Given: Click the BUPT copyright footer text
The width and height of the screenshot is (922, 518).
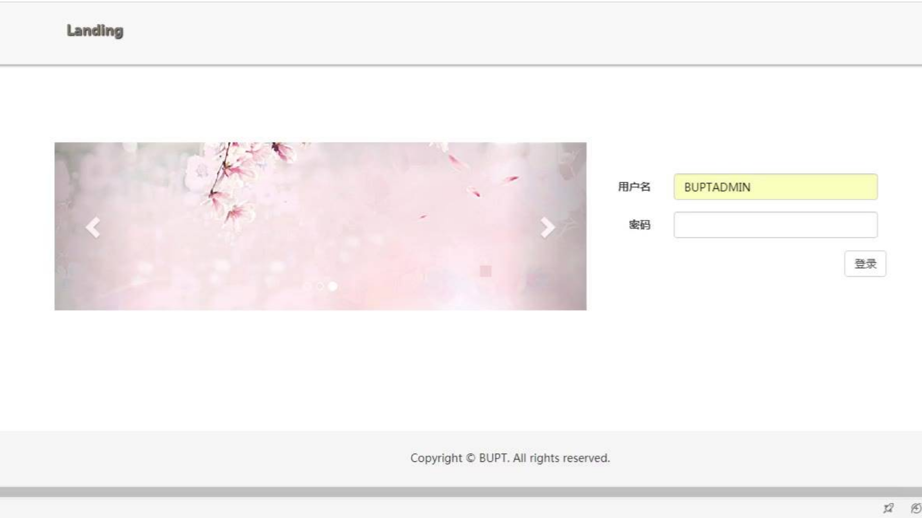Looking at the screenshot, I should [x=510, y=458].
